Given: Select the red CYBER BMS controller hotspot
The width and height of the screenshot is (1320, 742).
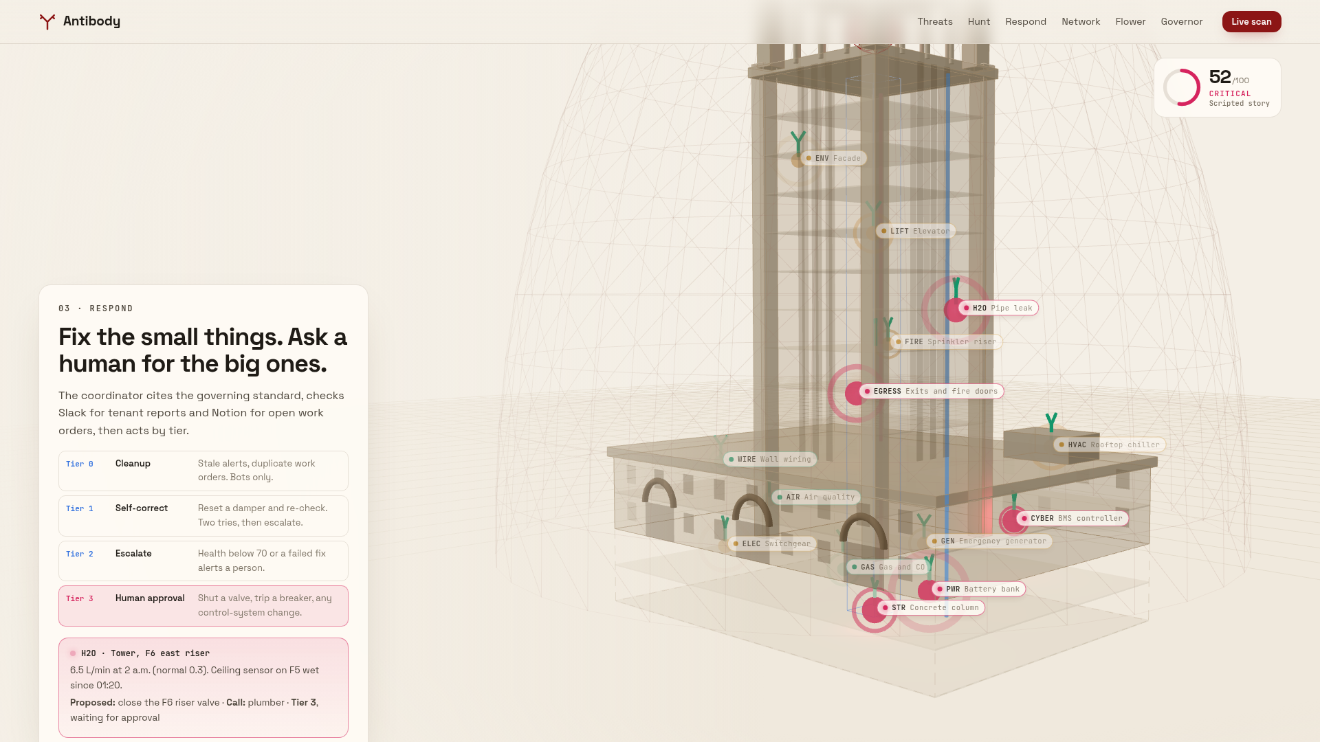Looking at the screenshot, I should coord(1013,521).
